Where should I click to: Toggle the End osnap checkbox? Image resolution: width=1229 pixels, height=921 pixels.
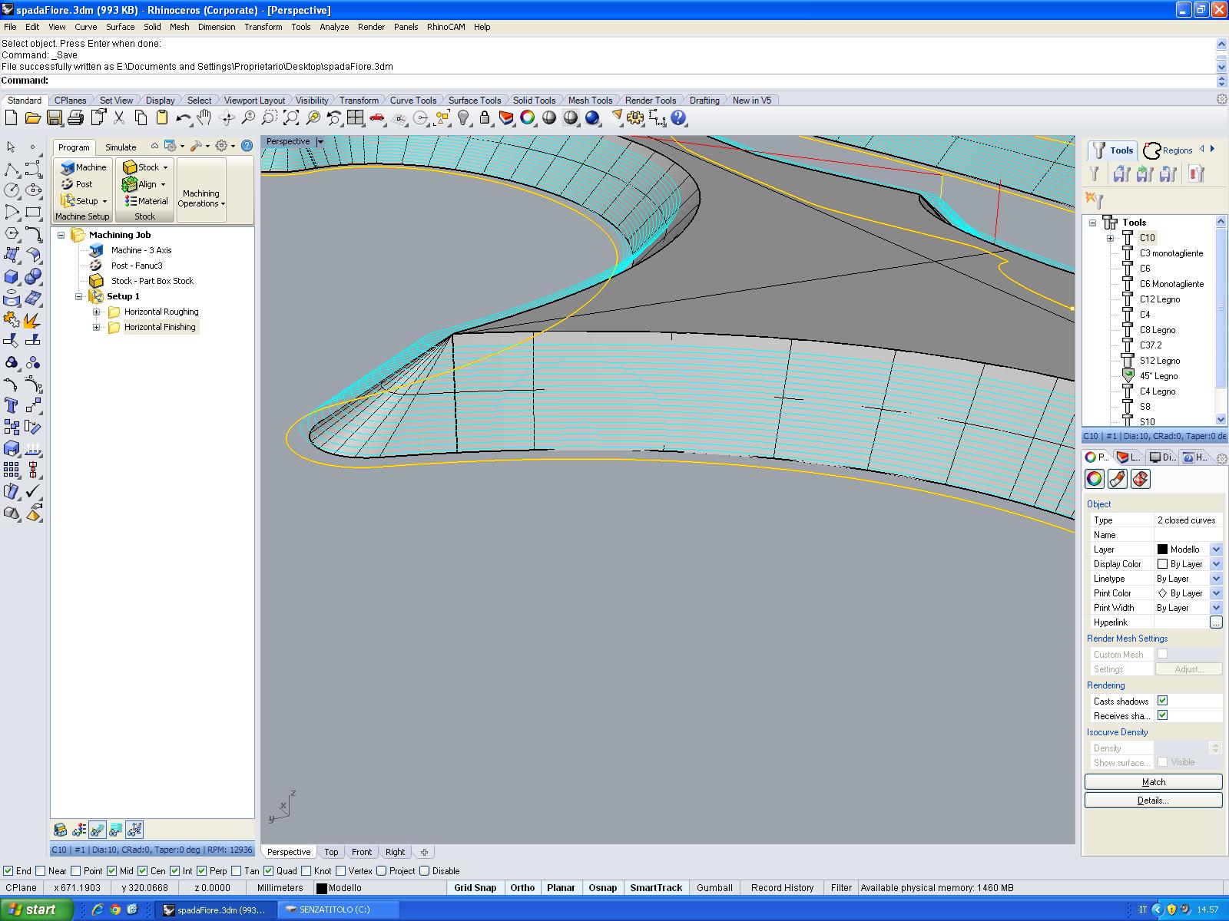(8, 870)
